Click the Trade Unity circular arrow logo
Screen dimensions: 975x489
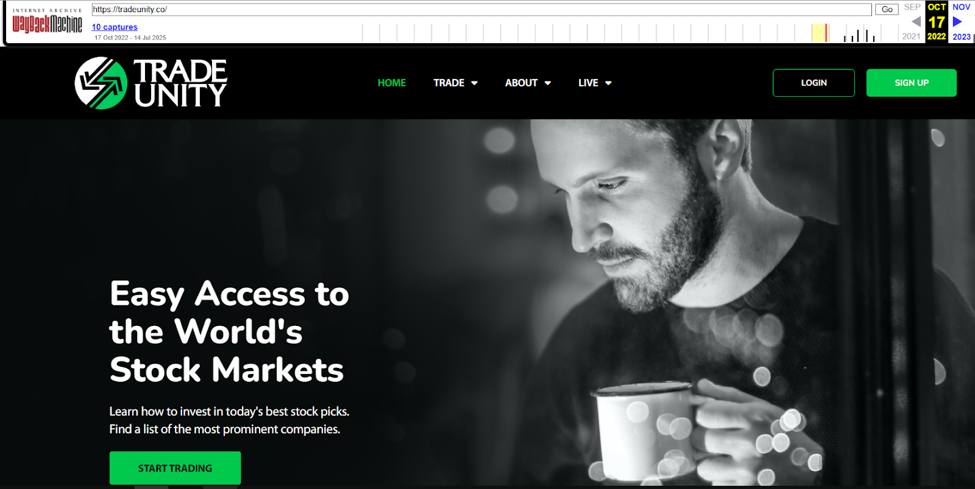pyautogui.click(x=101, y=83)
